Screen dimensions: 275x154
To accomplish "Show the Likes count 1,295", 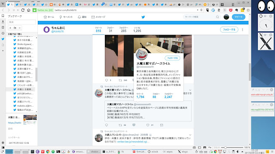I will point(137,30).
